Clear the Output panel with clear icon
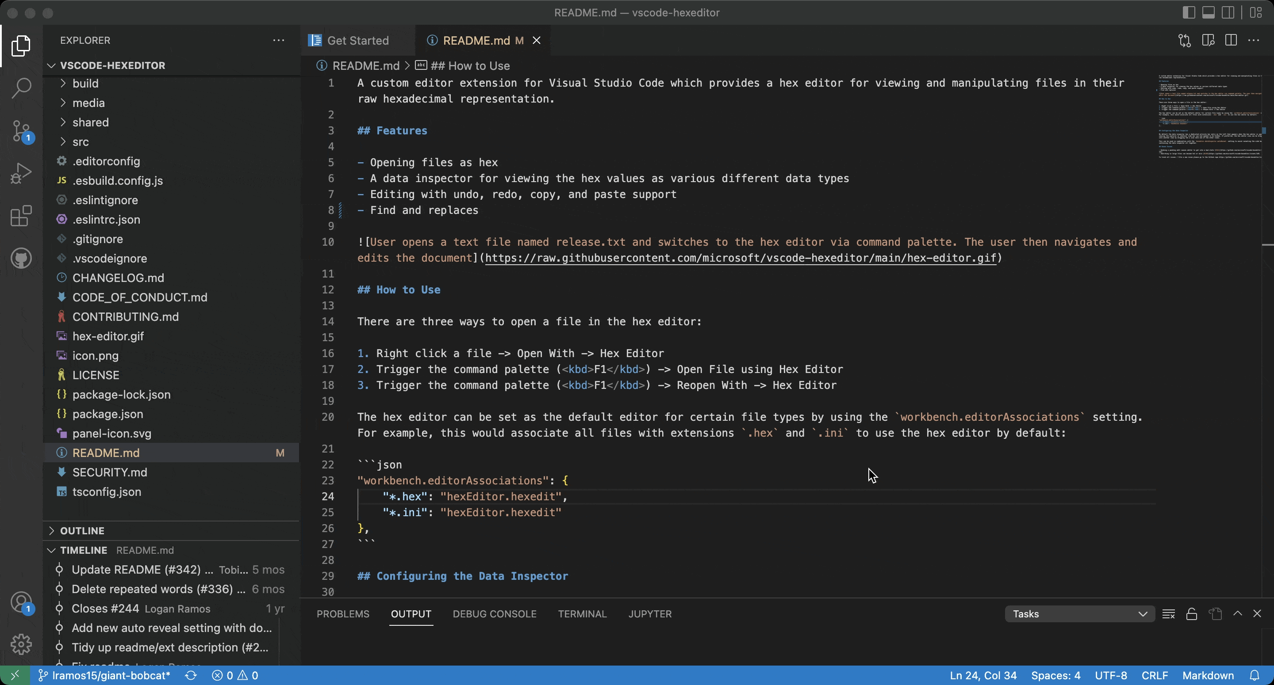The width and height of the screenshot is (1274, 685). [1168, 614]
